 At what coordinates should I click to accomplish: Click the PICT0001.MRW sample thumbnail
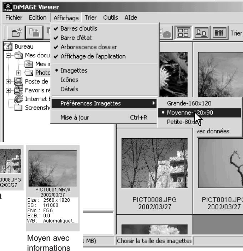tap(52, 169)
